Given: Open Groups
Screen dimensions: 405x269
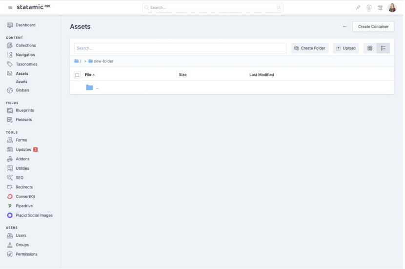Looking at the screenshot, I should point(22,245).
